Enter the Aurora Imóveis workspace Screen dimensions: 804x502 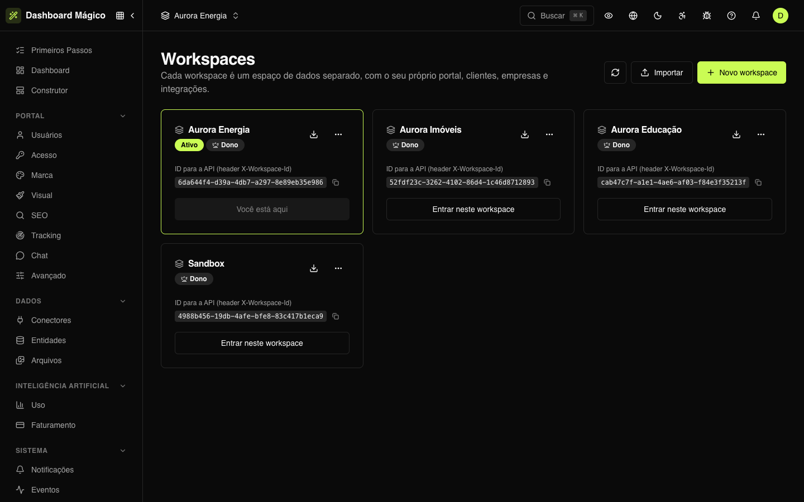tap(473, 209)
